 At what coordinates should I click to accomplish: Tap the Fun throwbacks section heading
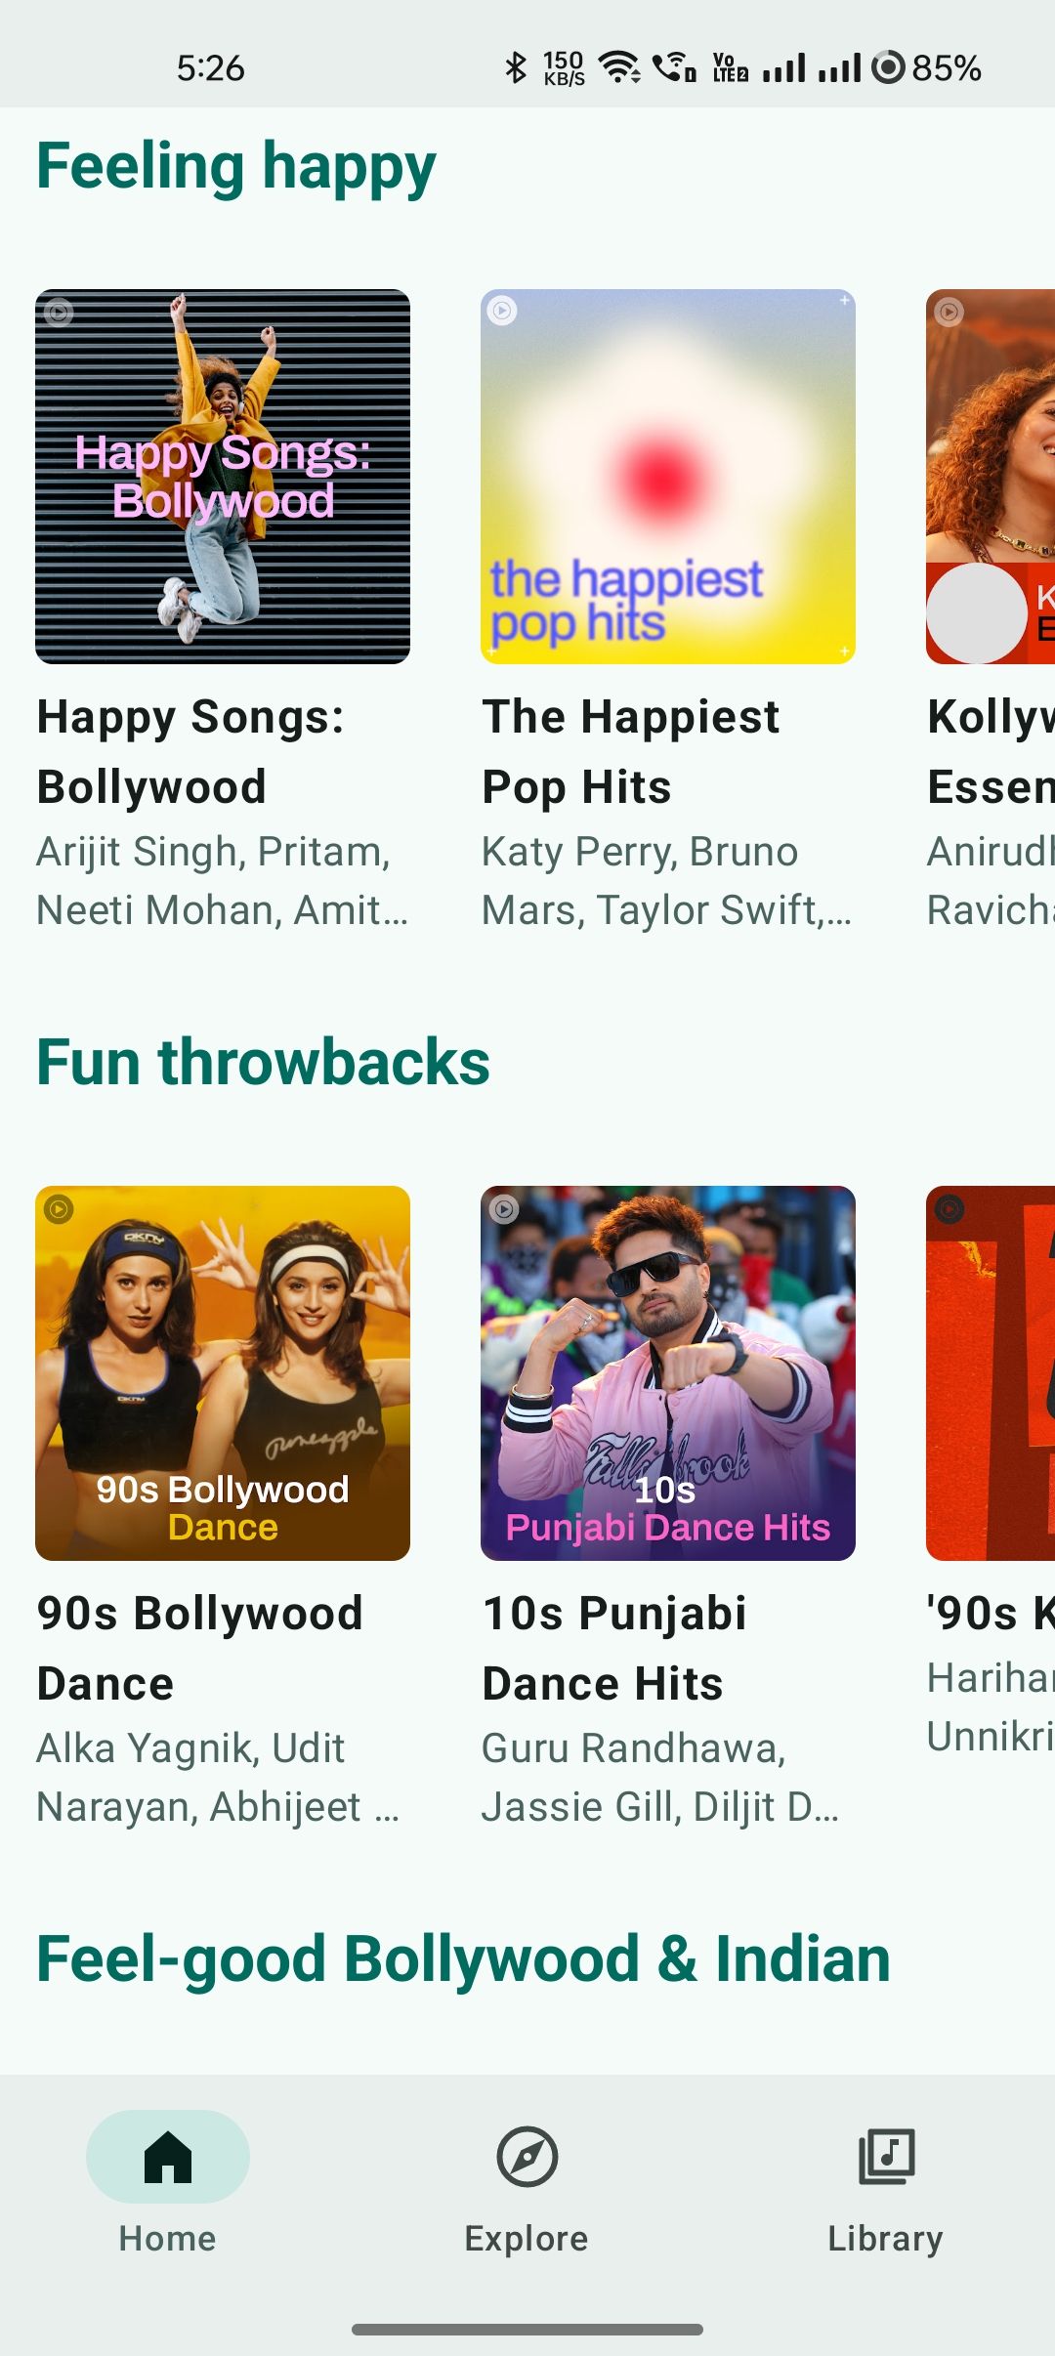point(264,1063)
